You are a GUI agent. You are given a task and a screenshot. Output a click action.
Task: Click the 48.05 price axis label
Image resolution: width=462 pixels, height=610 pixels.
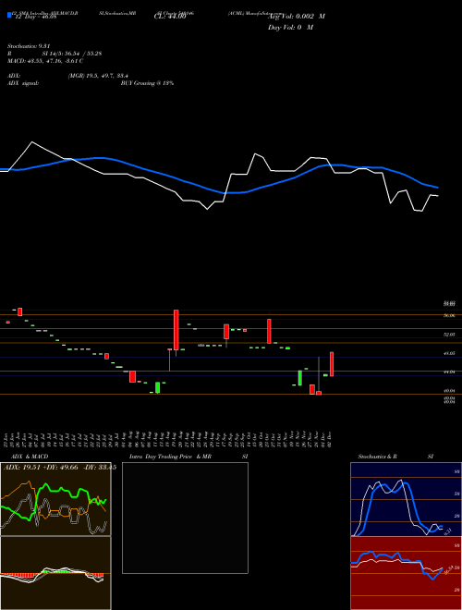coord(449,353)
